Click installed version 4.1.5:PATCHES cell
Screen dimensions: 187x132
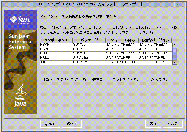tap(122, 49)
